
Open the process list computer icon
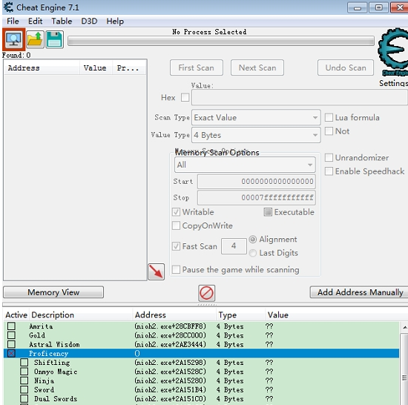click(14, 39)
